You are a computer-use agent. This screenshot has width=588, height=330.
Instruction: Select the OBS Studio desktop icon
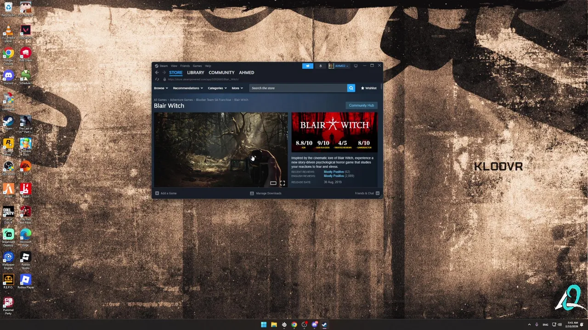coord(8,168)
